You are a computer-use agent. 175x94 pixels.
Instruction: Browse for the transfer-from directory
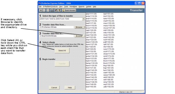click(x=80, y=27)
